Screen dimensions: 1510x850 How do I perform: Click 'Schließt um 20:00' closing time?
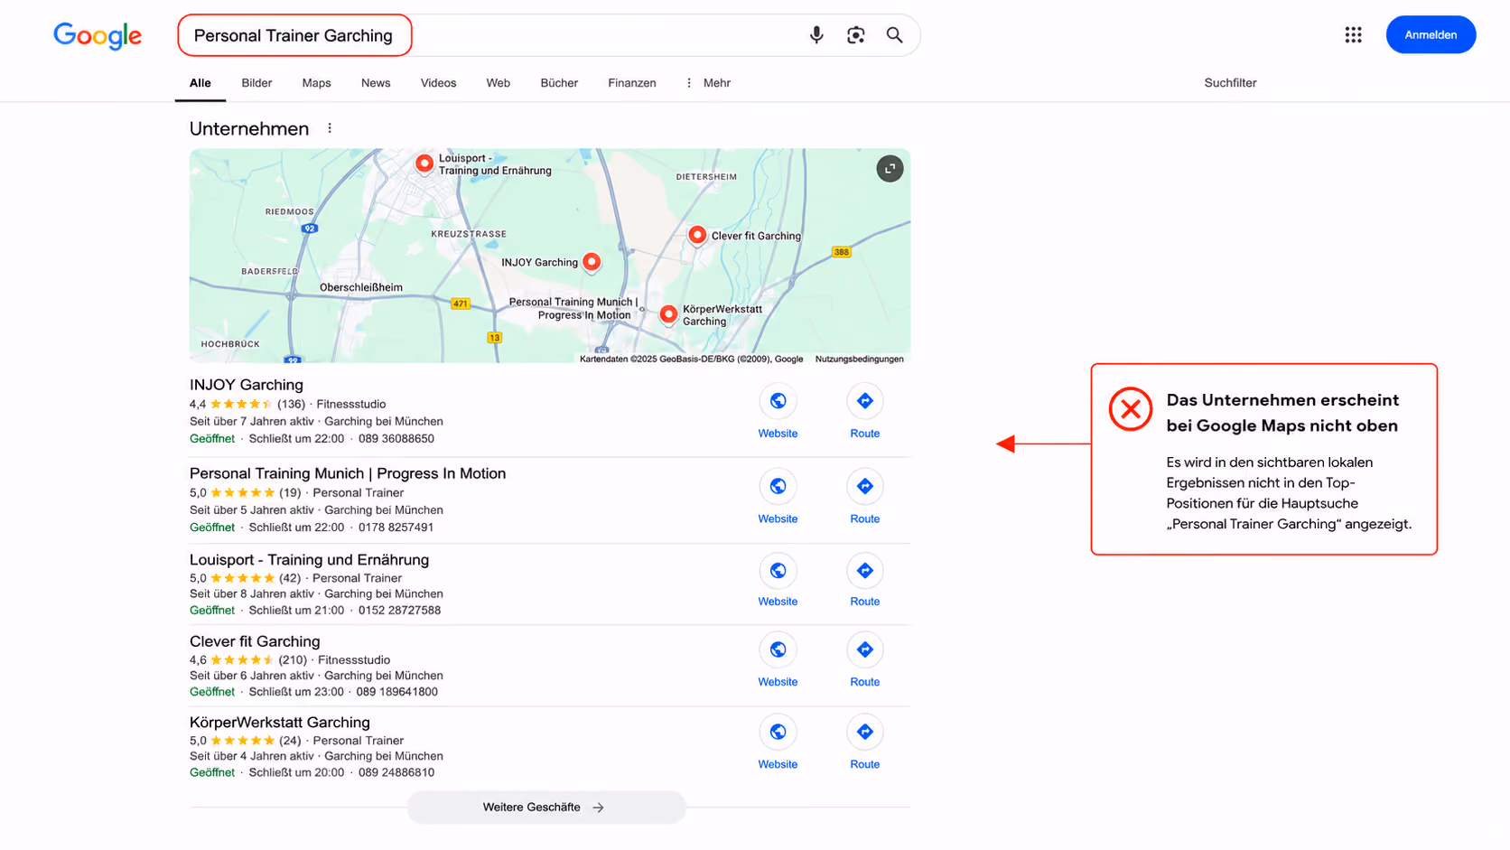point(296,773)
